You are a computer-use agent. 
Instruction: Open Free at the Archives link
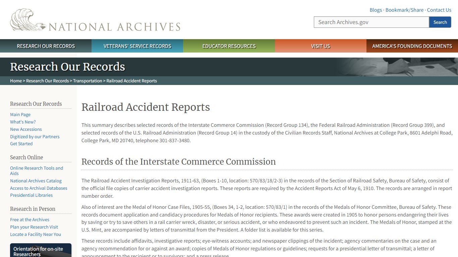[x=30, y=220]
